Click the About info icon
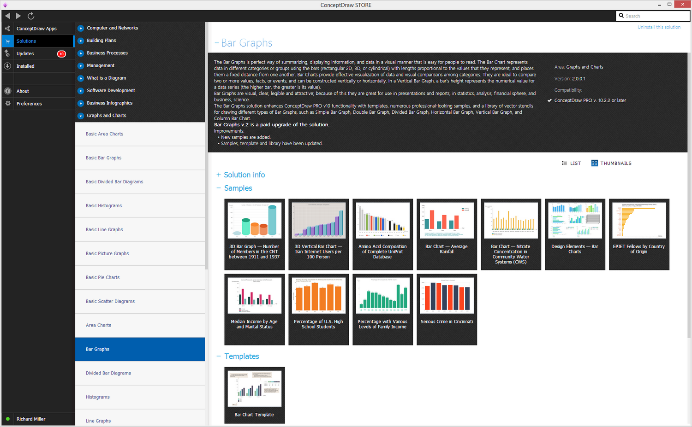This screenshot has width=692, height=427. (x=7, y=91)
